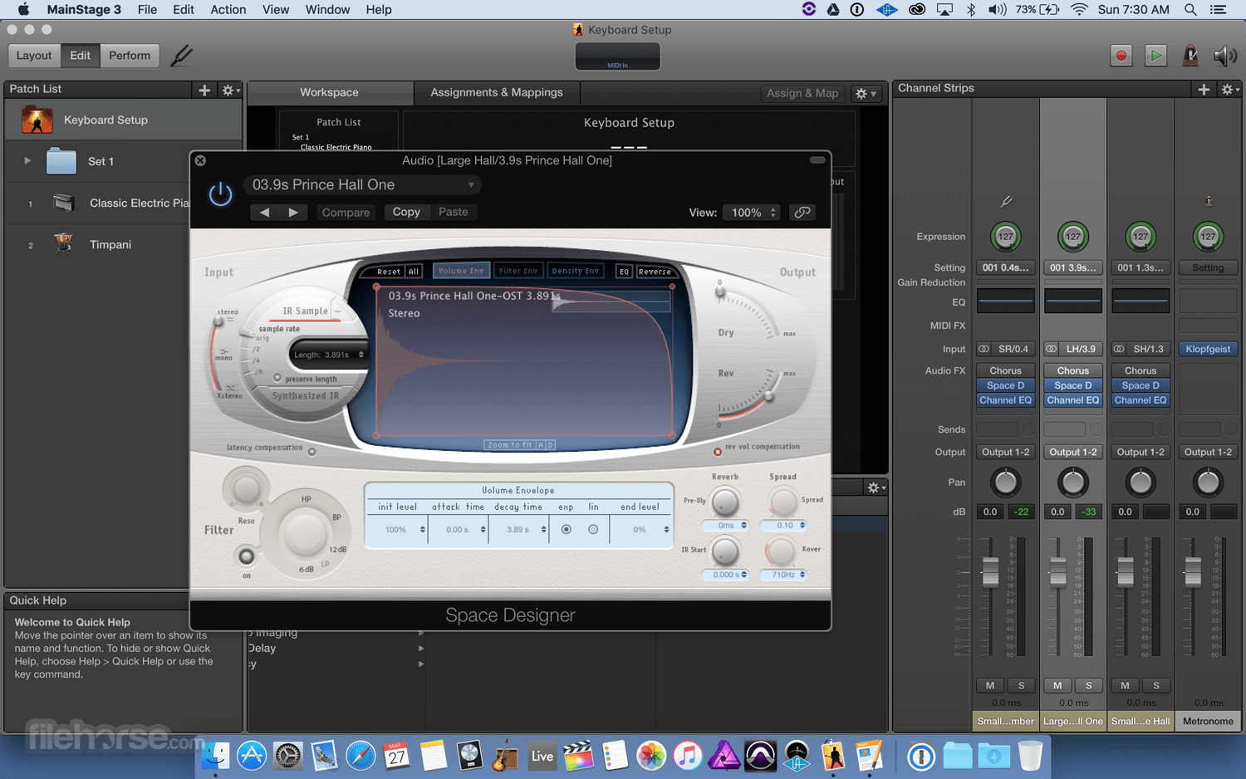Click the green play button
This screenshot has height=779, width=1246.
[1155, 56]
